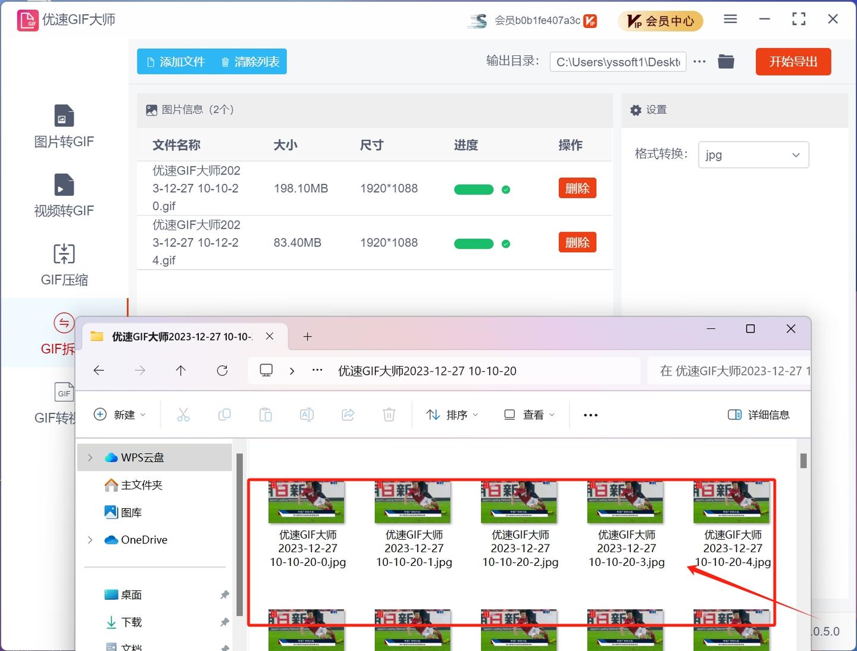Click the address bar breadcrumb chevron
Screen dimensions: 857x651
[292, 371]
